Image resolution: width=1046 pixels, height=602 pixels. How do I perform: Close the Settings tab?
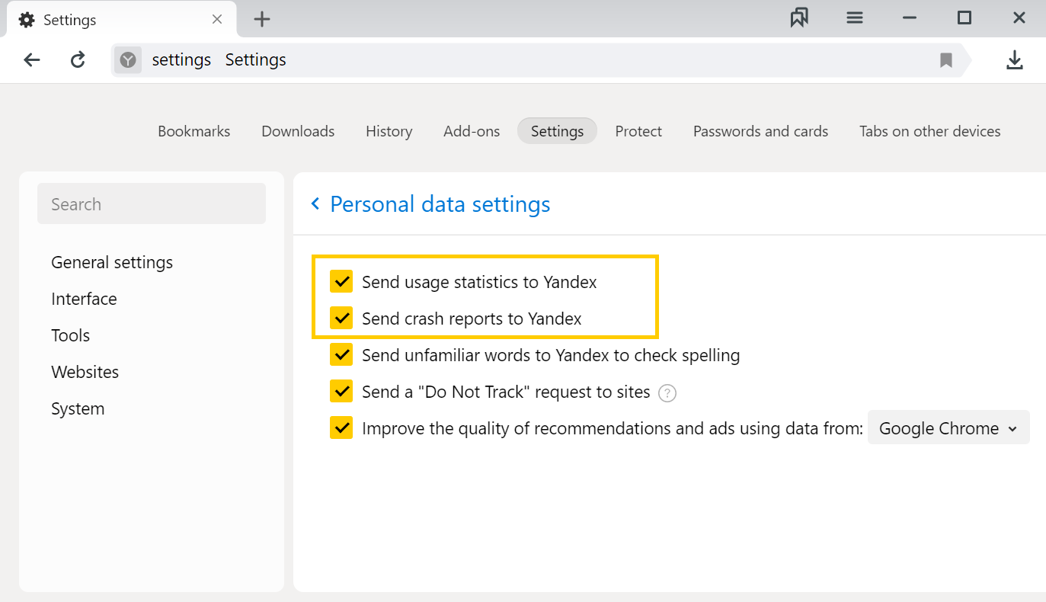(x=217, y=19)
